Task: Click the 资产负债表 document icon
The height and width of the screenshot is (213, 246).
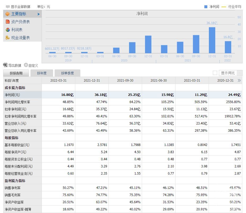Action: coord(7,22)
